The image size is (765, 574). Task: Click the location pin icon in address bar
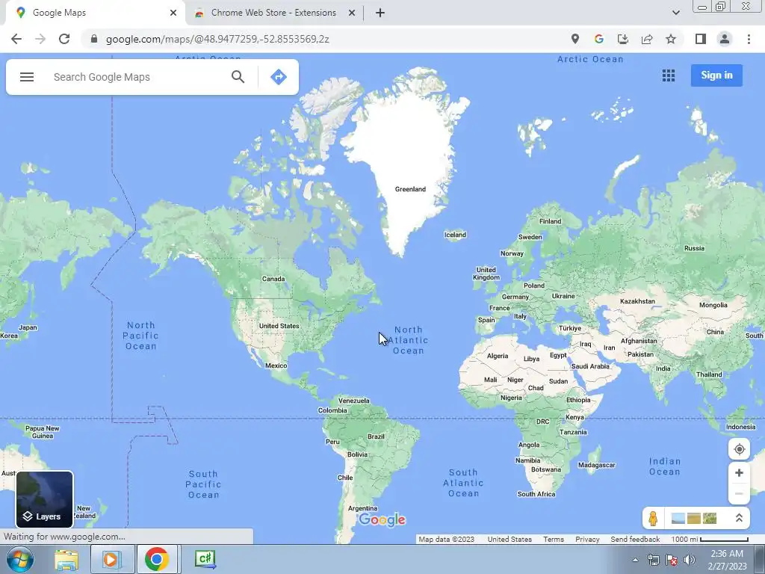coord(575,39)
